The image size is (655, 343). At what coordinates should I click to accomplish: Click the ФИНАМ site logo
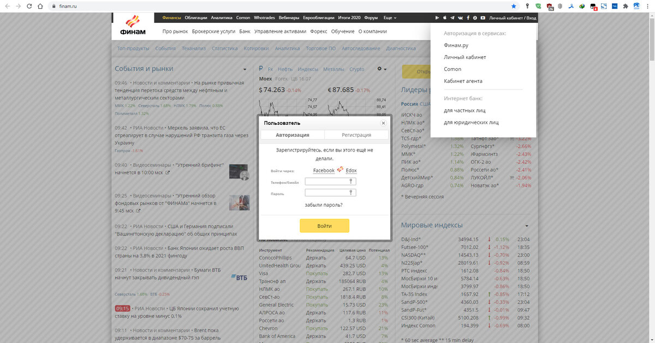click(x=133, y=26)
